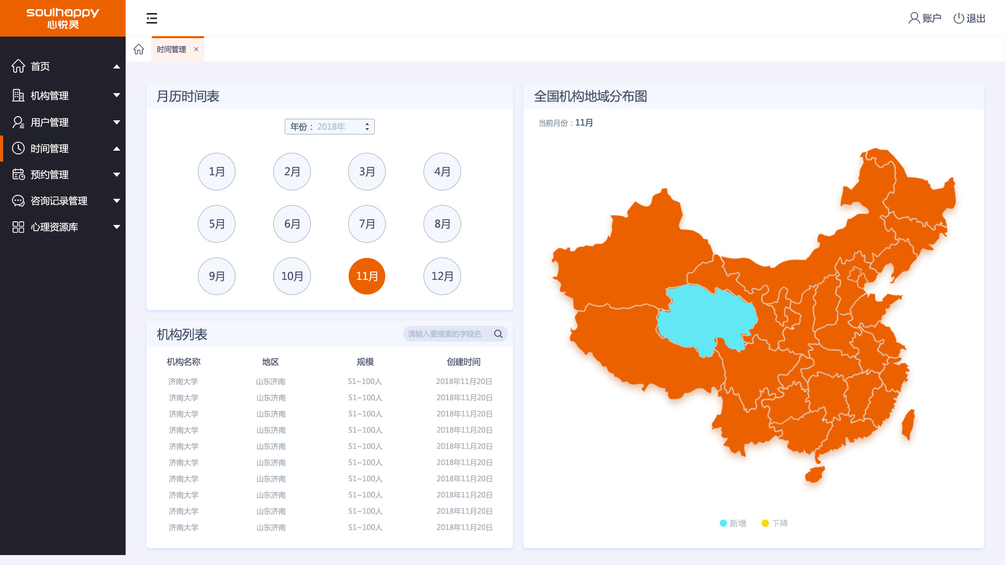The image size is (1005, 565).
Task: Click the sidebar collapse hamburger icon
Action: coord(152,18)
